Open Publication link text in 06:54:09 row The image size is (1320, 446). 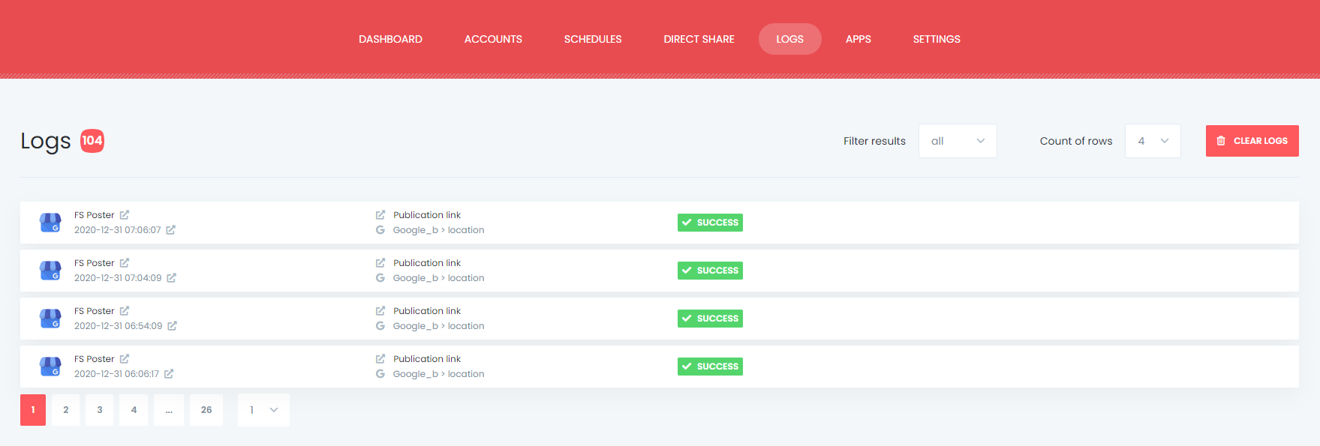427,311
